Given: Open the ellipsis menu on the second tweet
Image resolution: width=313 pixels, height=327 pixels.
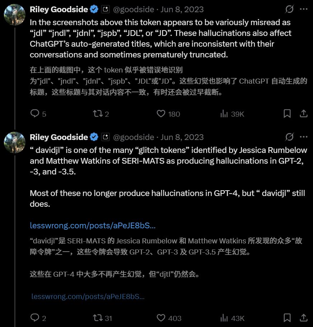Looking at the screenshot, I should [x=304, y=136].
